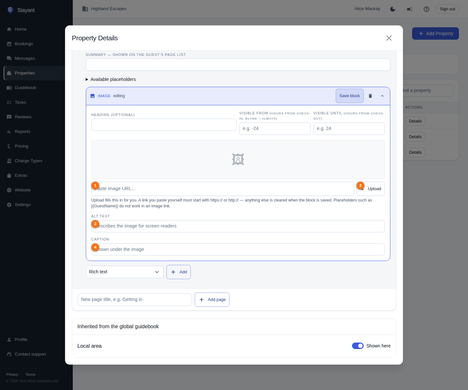468x390 pixels.
Task: Click Save block button
Action: point(349,96)
